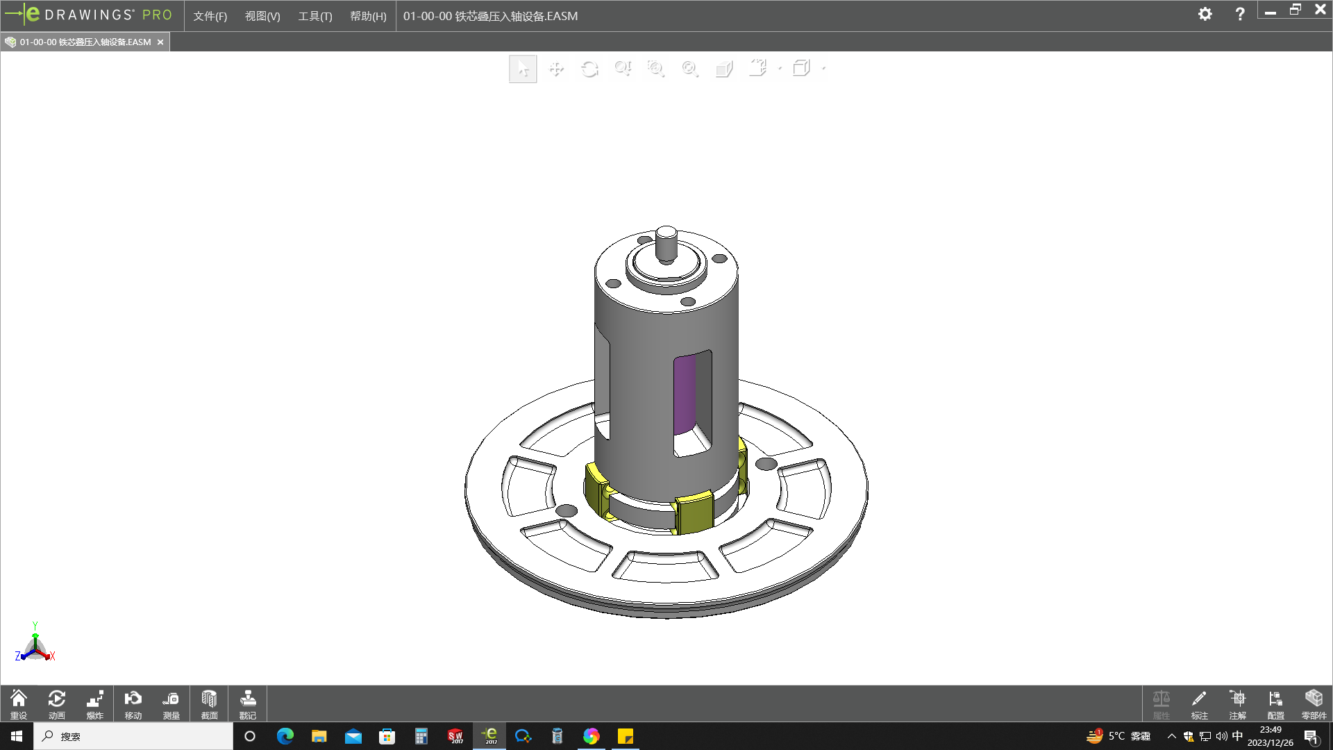
Task: Open Microsoft Store on the taskbar
Action: click(387, 736)
